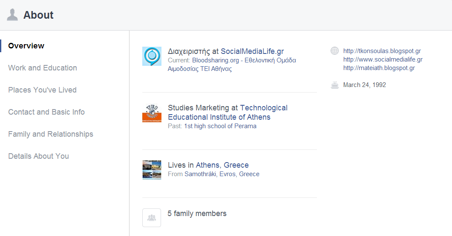The height and width of the screenshot is (236, 452).
Task: Open the tkonsoulas.blogspot.gr website link
Action: (x=382, y=51)
